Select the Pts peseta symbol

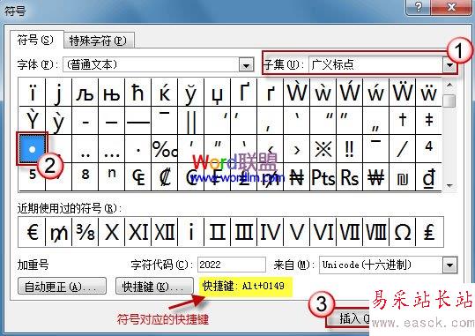click(x=323, y=177)
